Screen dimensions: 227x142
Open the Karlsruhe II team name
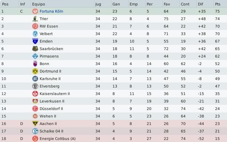(x=50, y=79)
